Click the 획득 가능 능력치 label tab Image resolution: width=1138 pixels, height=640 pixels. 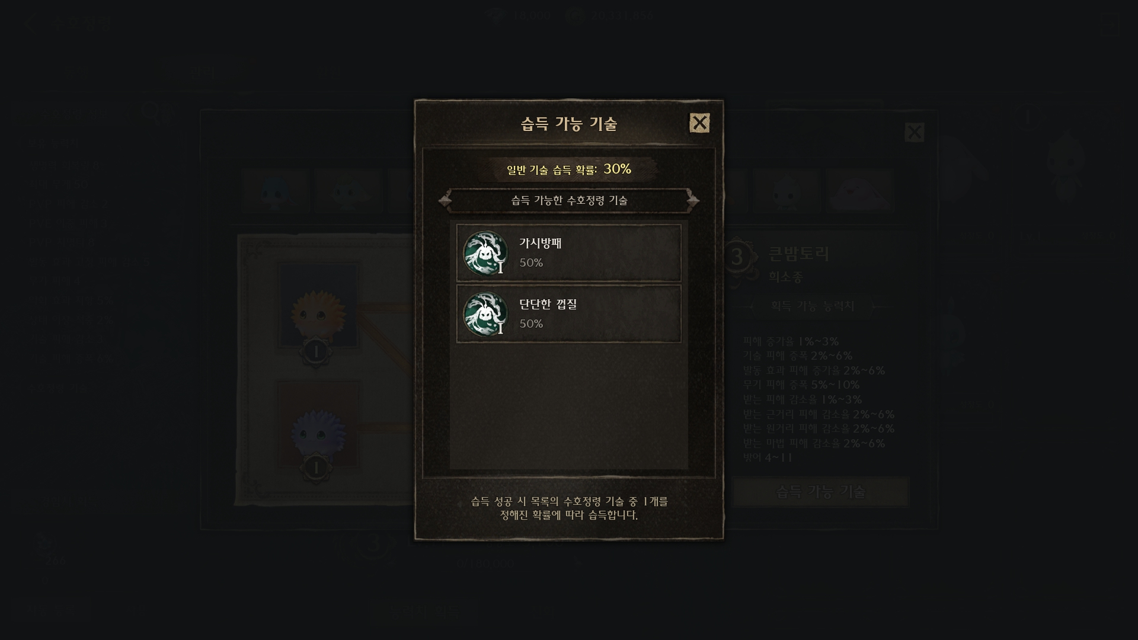click(x=812, y=306)
